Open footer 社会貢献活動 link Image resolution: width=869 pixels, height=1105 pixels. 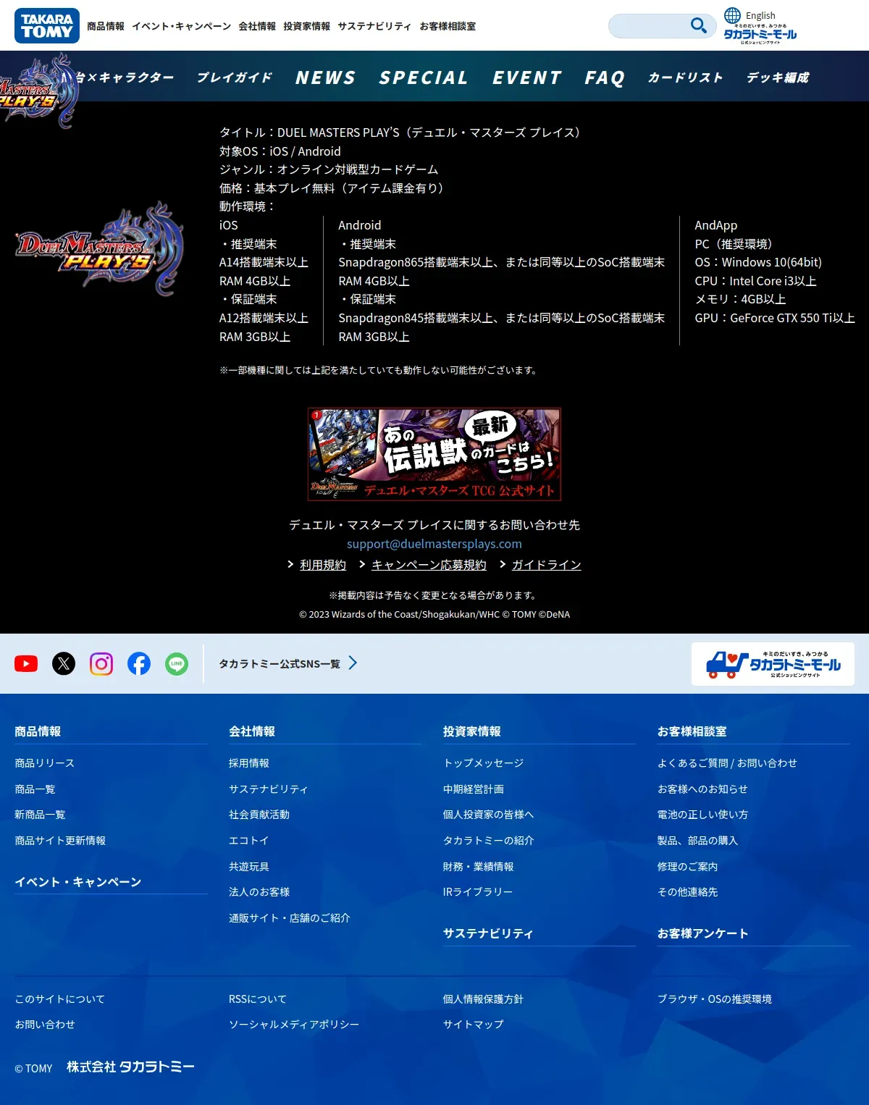(x=259, y=815)
